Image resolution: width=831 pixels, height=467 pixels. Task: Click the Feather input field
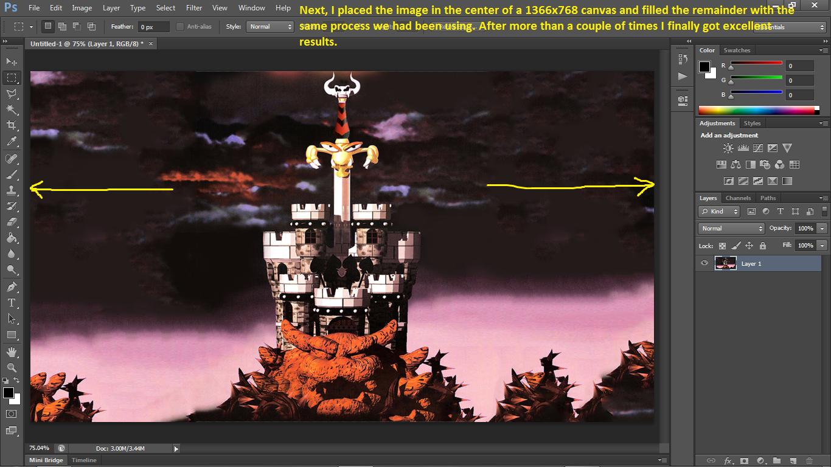[x=155, y=27]
